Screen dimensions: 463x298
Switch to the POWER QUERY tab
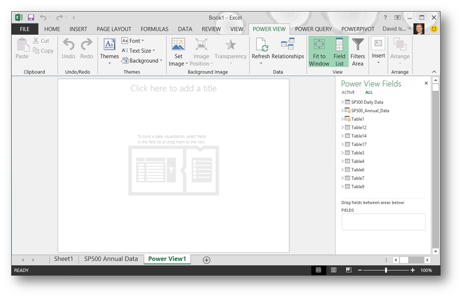pos(313,29)
